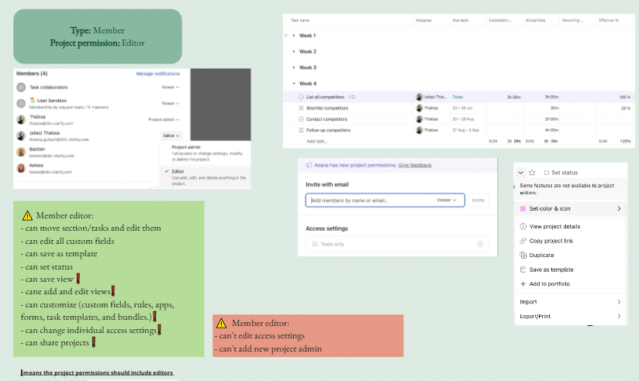The height and width of the screenshot is (381, 639).
Task: Click the hourglass icon beside Shortlist competitors
Action: [301, 108]
